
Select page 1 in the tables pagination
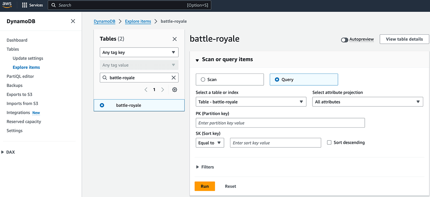coord(154,90)
